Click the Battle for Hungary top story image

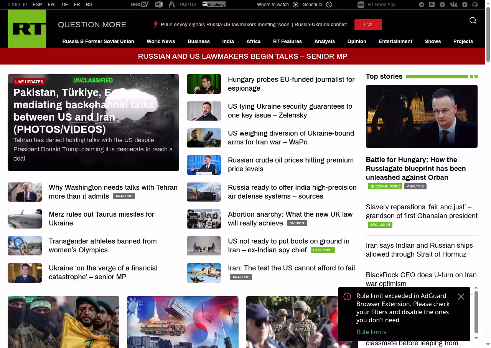[422, 116]
